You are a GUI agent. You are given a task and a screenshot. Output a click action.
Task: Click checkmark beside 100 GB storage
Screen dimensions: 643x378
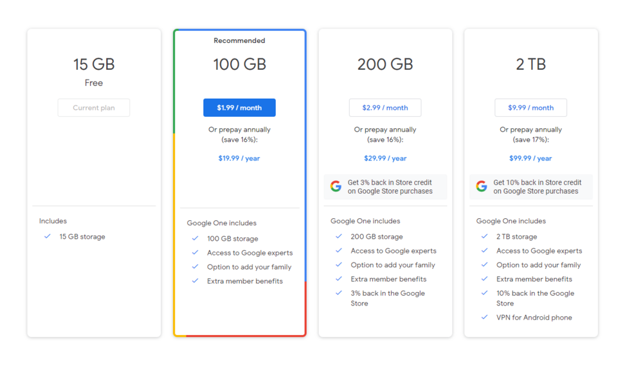[195, 239]
